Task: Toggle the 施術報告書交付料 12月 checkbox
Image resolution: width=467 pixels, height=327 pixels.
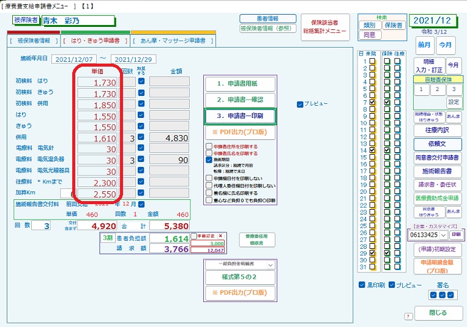Action: click(x=141, y=204)
